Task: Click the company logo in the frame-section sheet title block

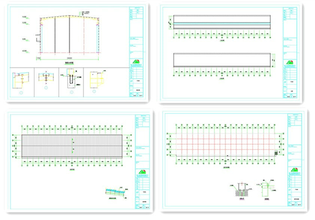Action: (136, 61)
